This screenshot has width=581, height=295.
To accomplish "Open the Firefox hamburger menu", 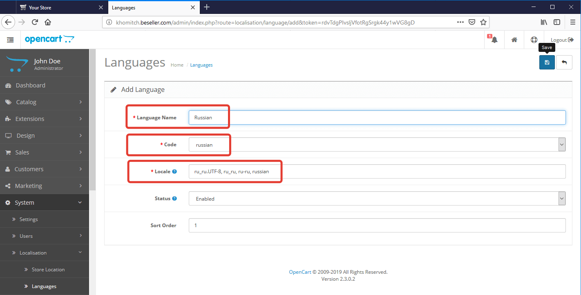I will point(572,22).
